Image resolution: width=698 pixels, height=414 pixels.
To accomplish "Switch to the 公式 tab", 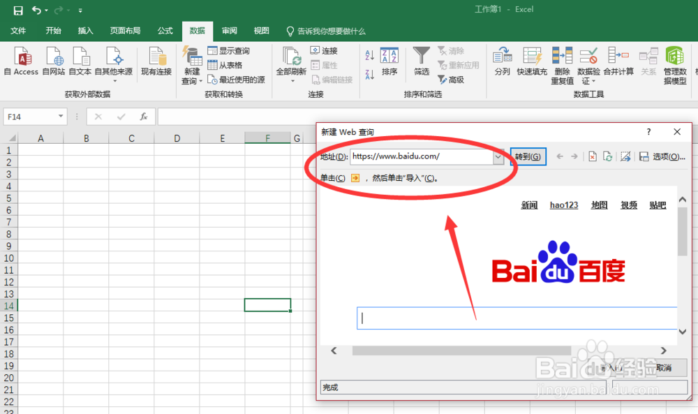I will (165, 31).
